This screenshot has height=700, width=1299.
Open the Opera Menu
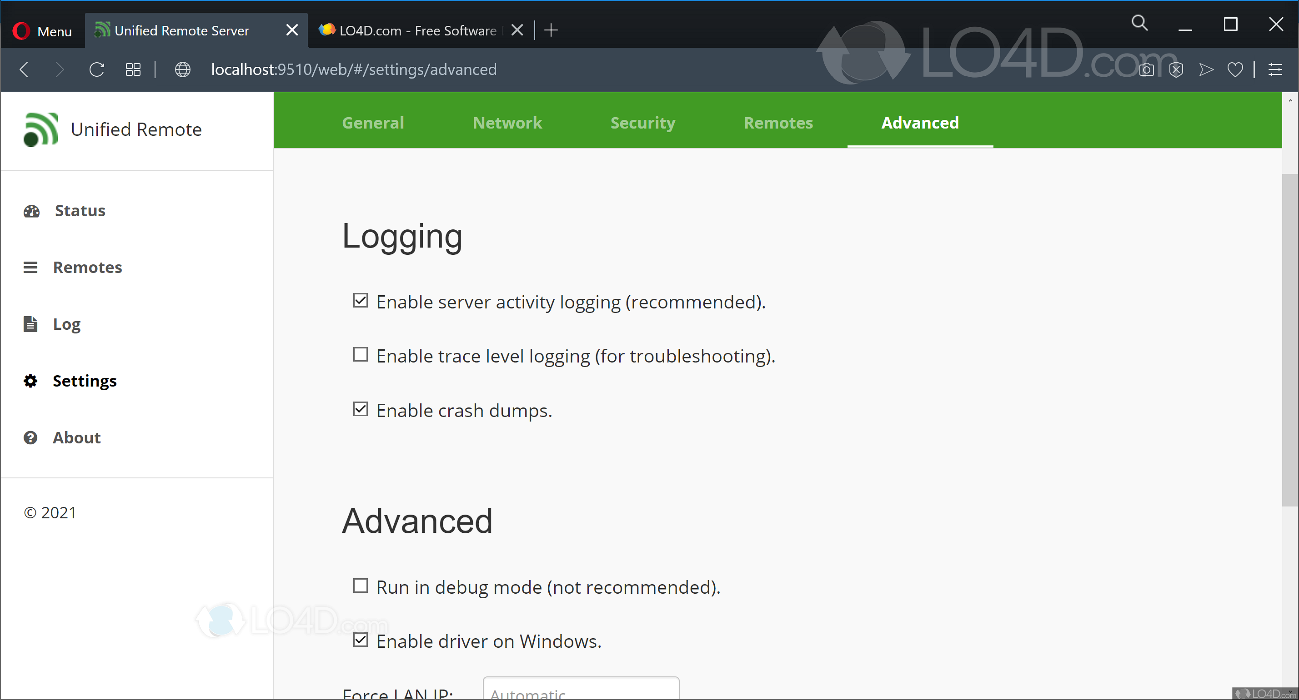[x=42, y=30]
